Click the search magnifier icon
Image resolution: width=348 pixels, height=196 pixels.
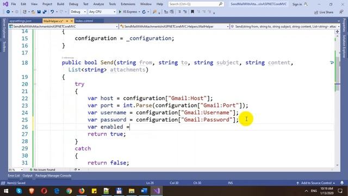(x=220, y=4)
